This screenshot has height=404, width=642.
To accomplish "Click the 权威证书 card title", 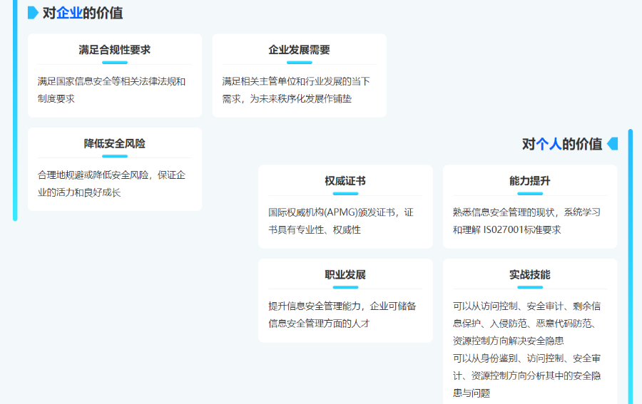I will [x=345, y=181].
